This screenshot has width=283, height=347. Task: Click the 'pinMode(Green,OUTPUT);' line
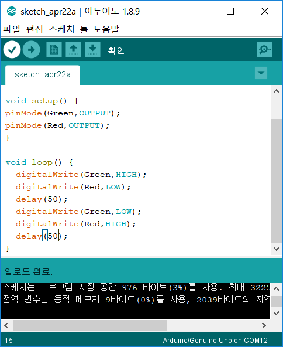coord(63,113)
